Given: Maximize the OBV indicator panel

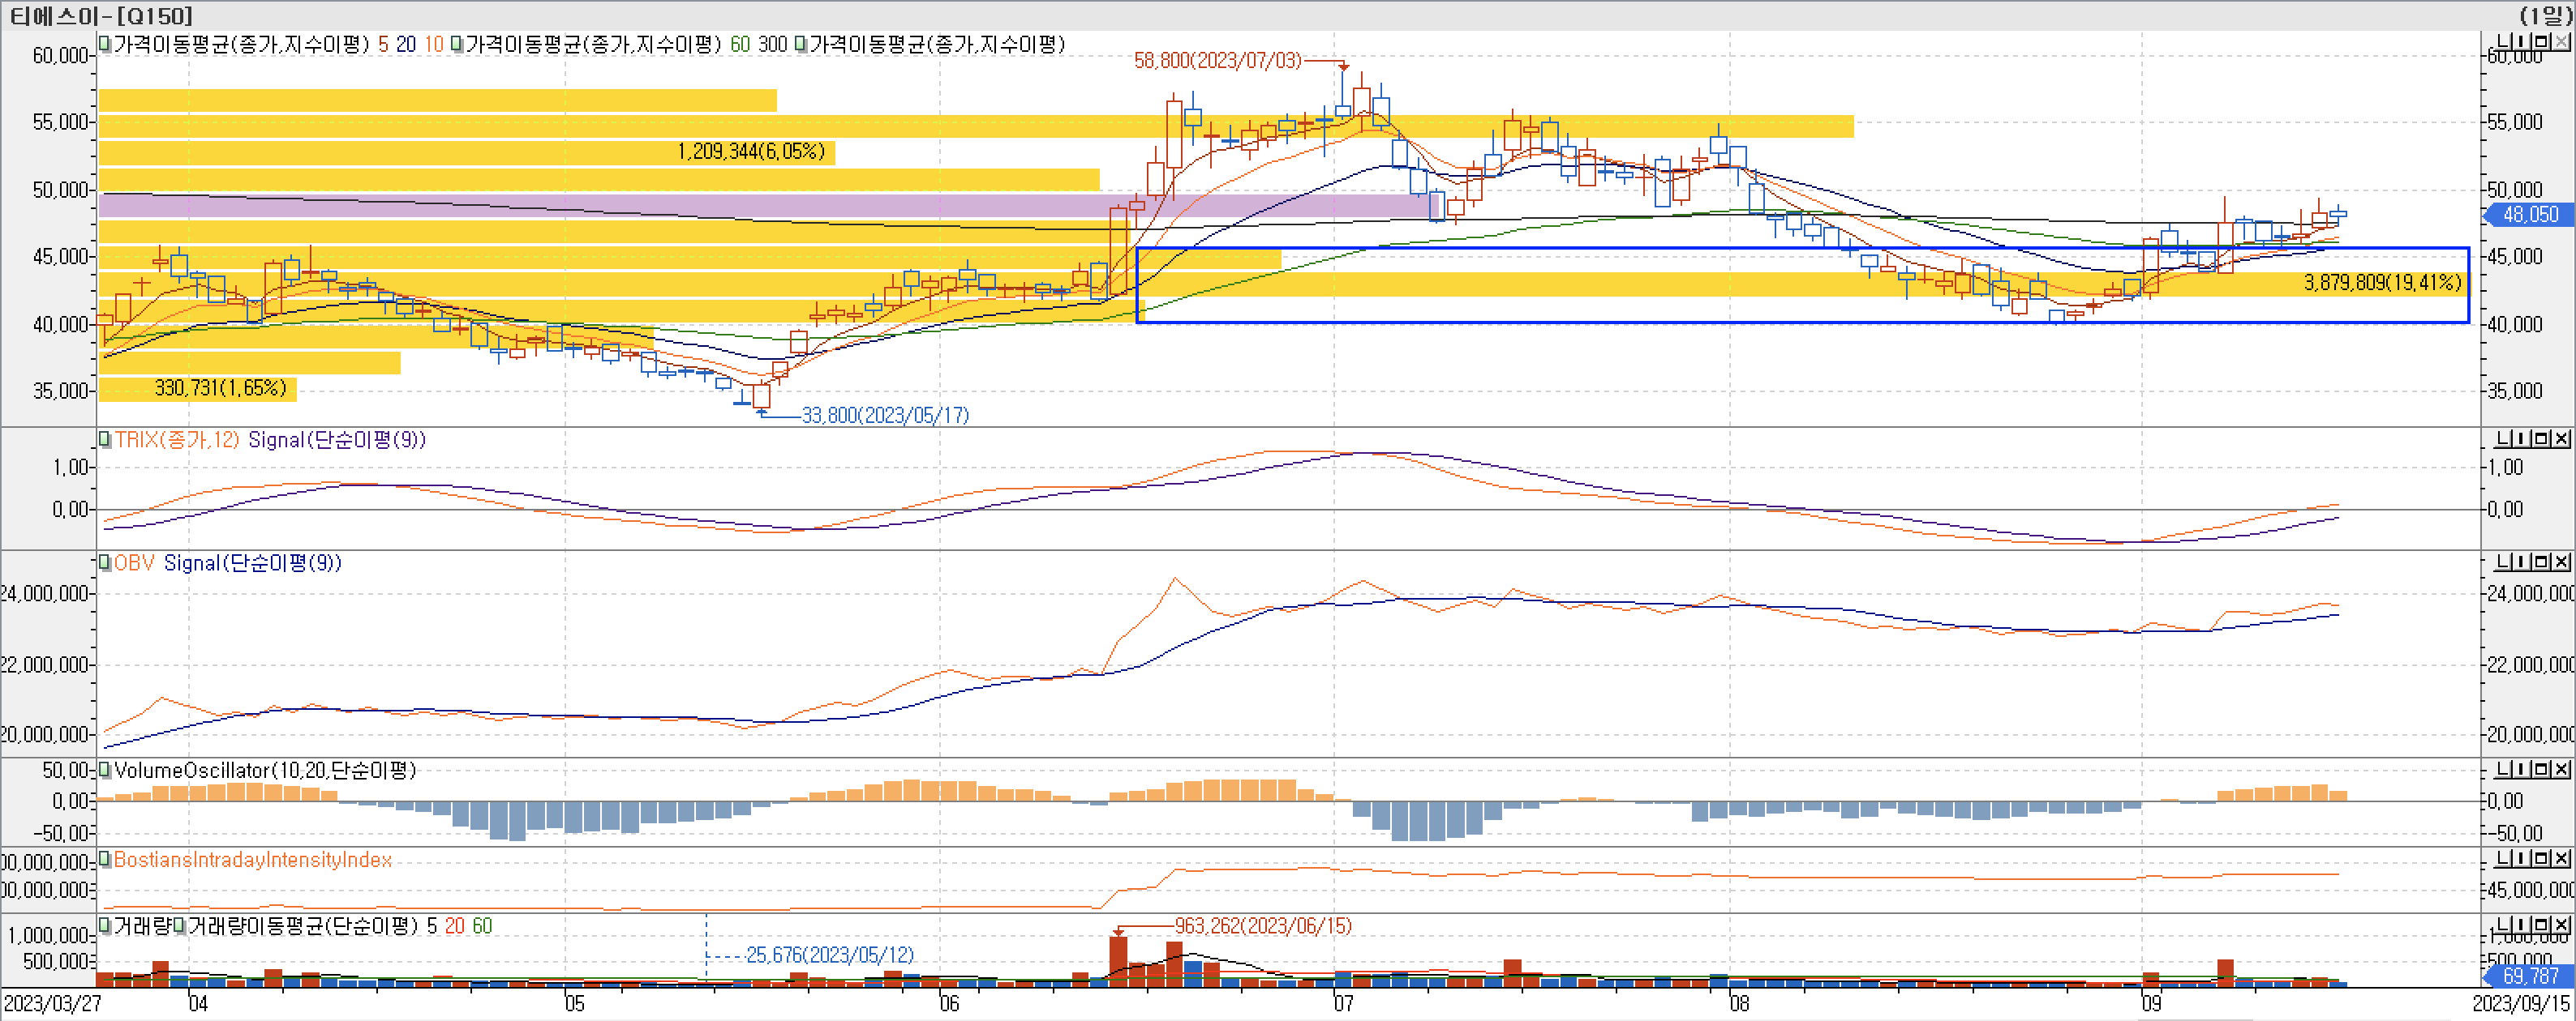Looking at the screenshot, I should (x=2542, y=562).
